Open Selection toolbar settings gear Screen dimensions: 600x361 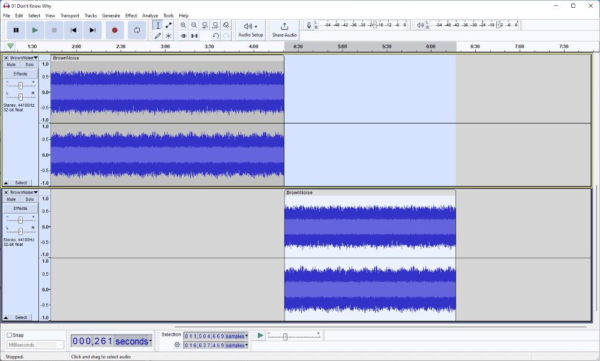(x=177, y=345)
